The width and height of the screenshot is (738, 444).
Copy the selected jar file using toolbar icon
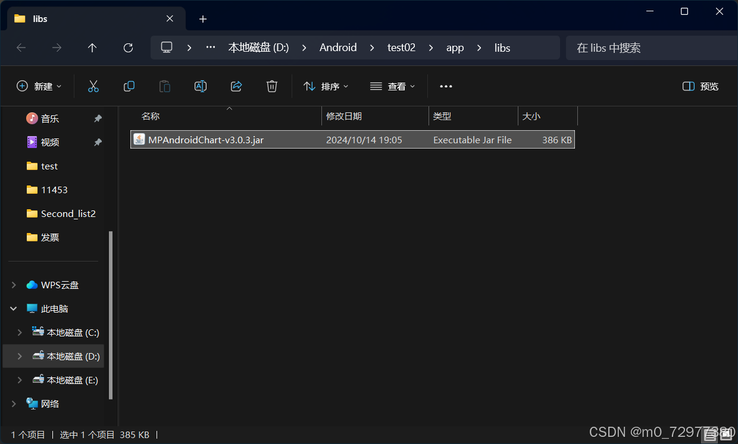point(129,86)
